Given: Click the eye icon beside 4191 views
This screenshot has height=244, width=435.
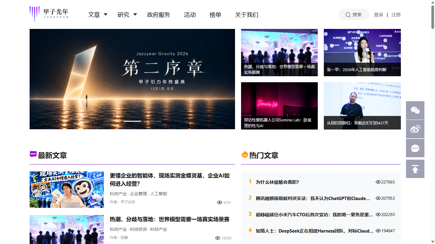Looking at the screenshot, I should [x=220, y=202].
